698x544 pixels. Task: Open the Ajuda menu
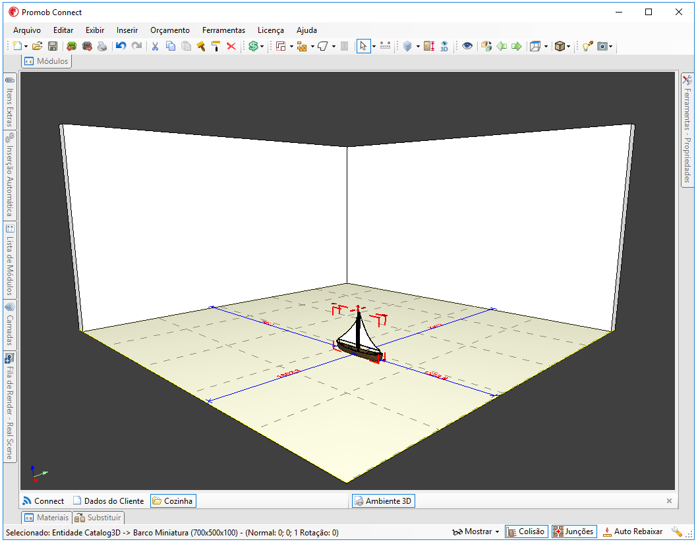306,30
